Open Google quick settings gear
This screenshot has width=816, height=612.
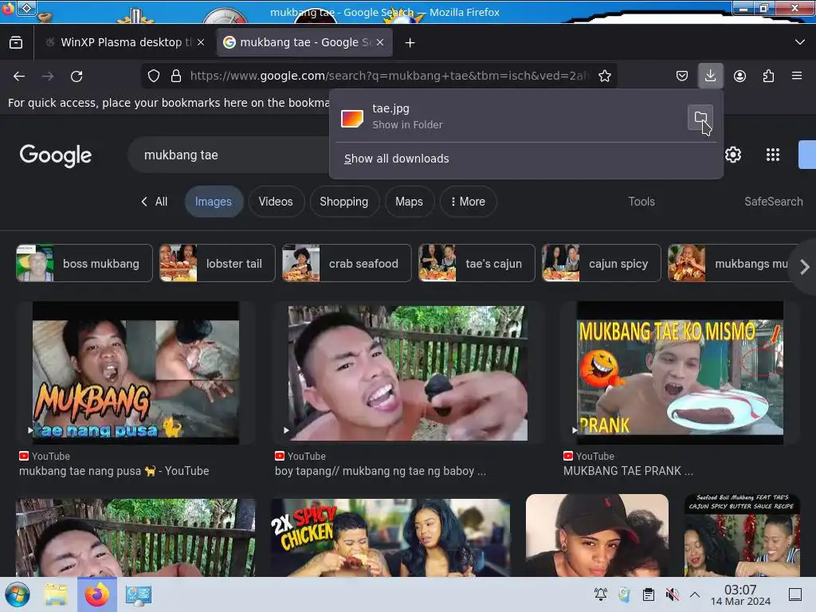[x=733, y=155]
